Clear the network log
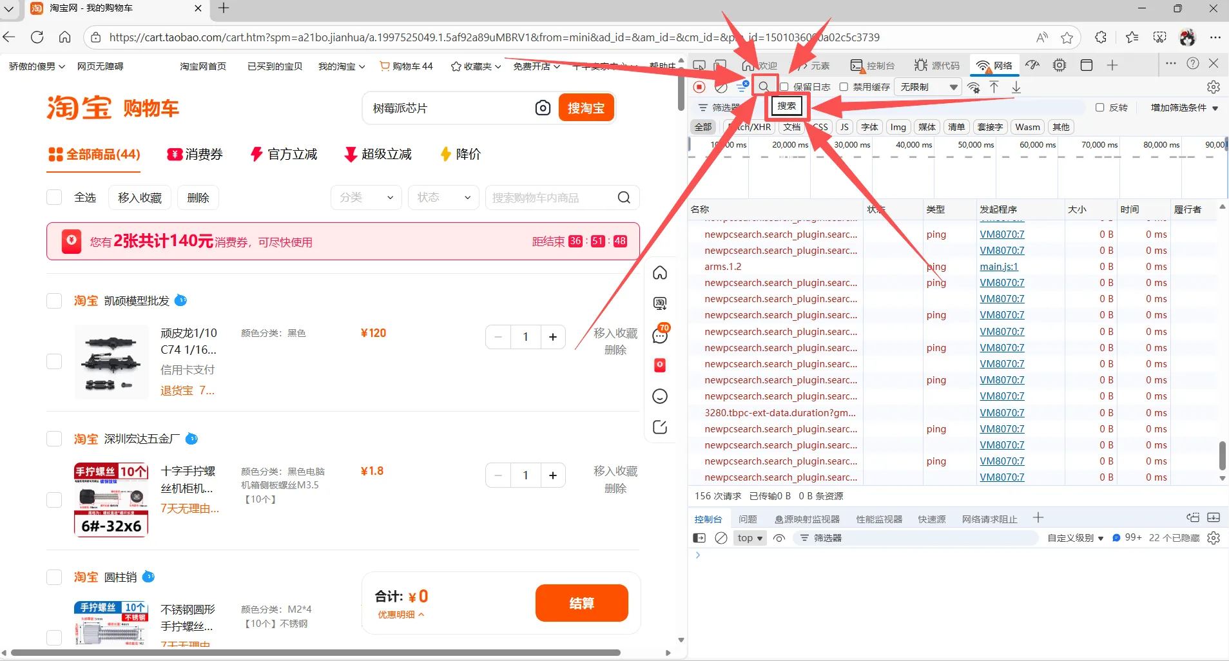Image resolution: width=1229 pixels, height=661 pixels. point(721,86)
